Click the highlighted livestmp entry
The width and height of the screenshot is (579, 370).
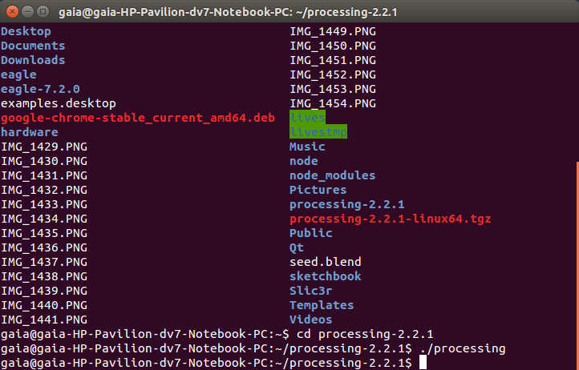[x=318, y=132]
